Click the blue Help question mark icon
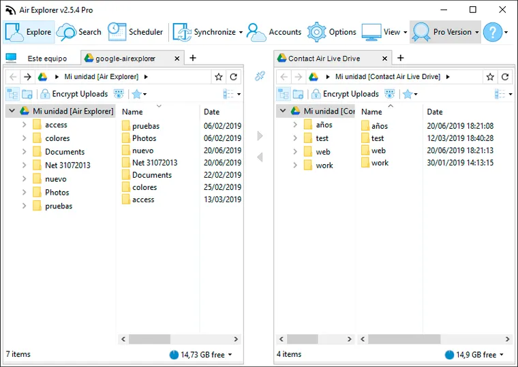 [x=493, y=32]
